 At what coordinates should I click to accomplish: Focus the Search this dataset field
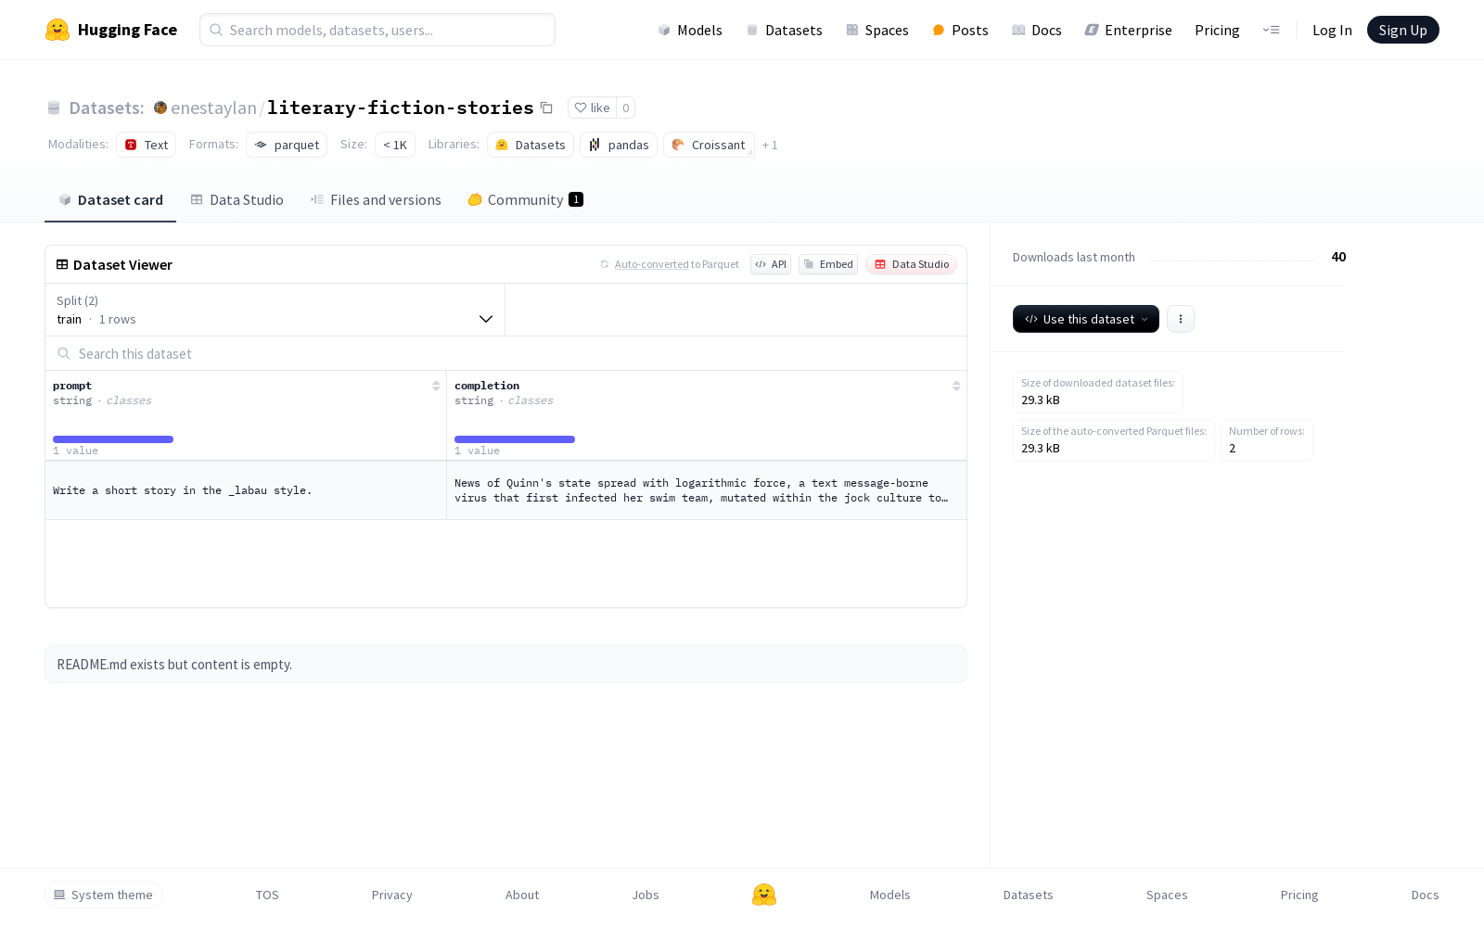(505, 353)
